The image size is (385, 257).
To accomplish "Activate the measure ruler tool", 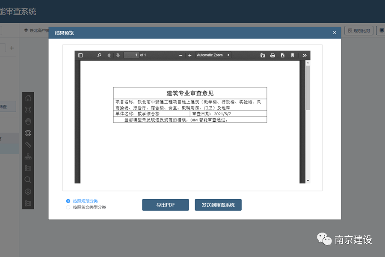I will click(x=28, y=145).
